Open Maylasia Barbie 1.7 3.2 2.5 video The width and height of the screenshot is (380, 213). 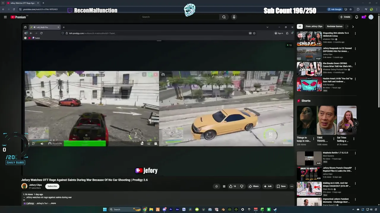(x=309, y=158)
